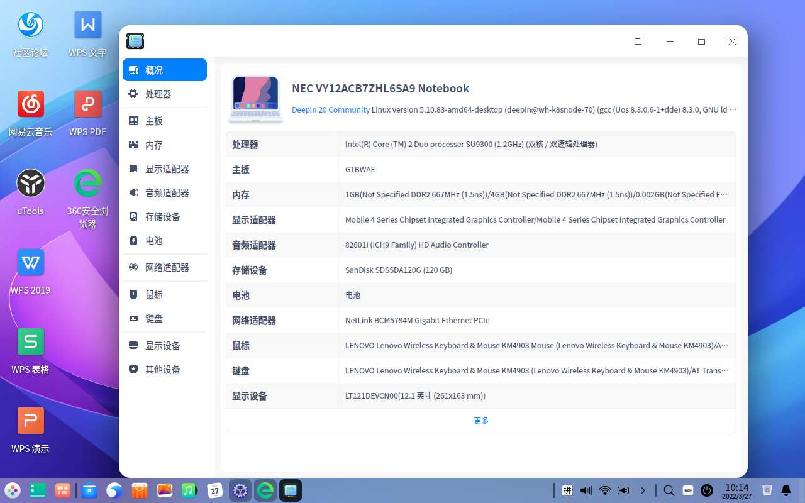Open WPS PDF via its desktop icon
Viewport: 805px width, 503px height.
87,104
